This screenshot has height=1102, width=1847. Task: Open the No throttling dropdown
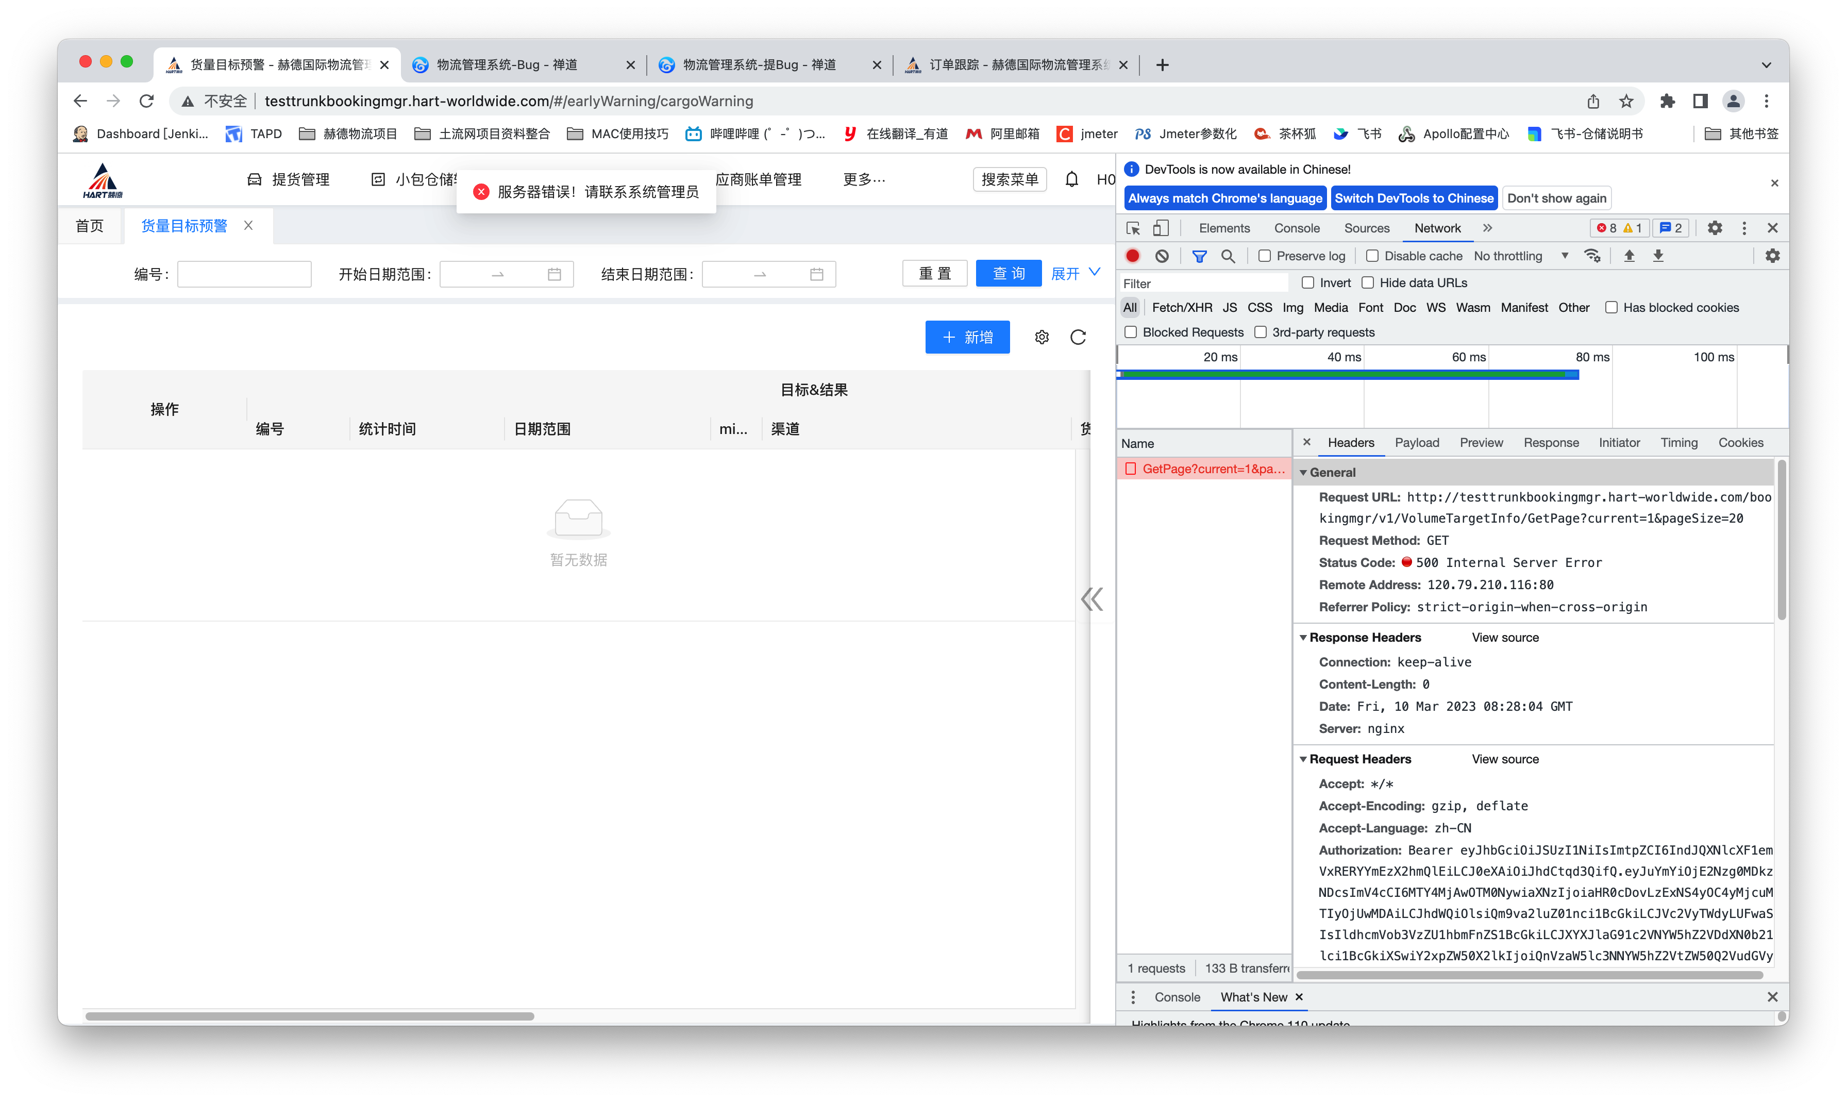pyautogui.click(x=1520, y=256)
